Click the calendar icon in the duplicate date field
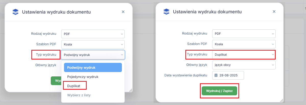This screenshot has height=105, width=306. (x=216, y=75)
